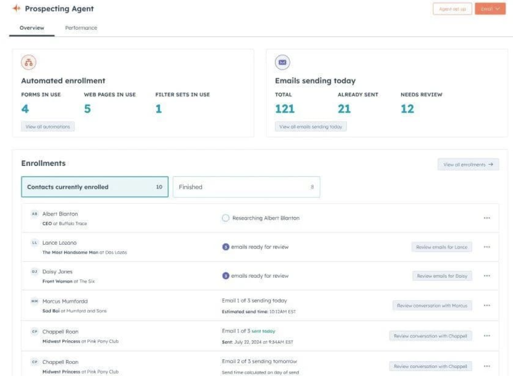
Task: Open the three-dot menu for Lance Lozano
Action: (487, 247)
